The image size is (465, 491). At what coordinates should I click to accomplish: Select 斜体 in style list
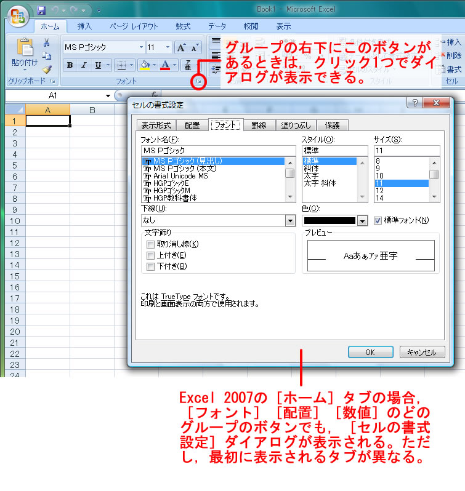311,169
